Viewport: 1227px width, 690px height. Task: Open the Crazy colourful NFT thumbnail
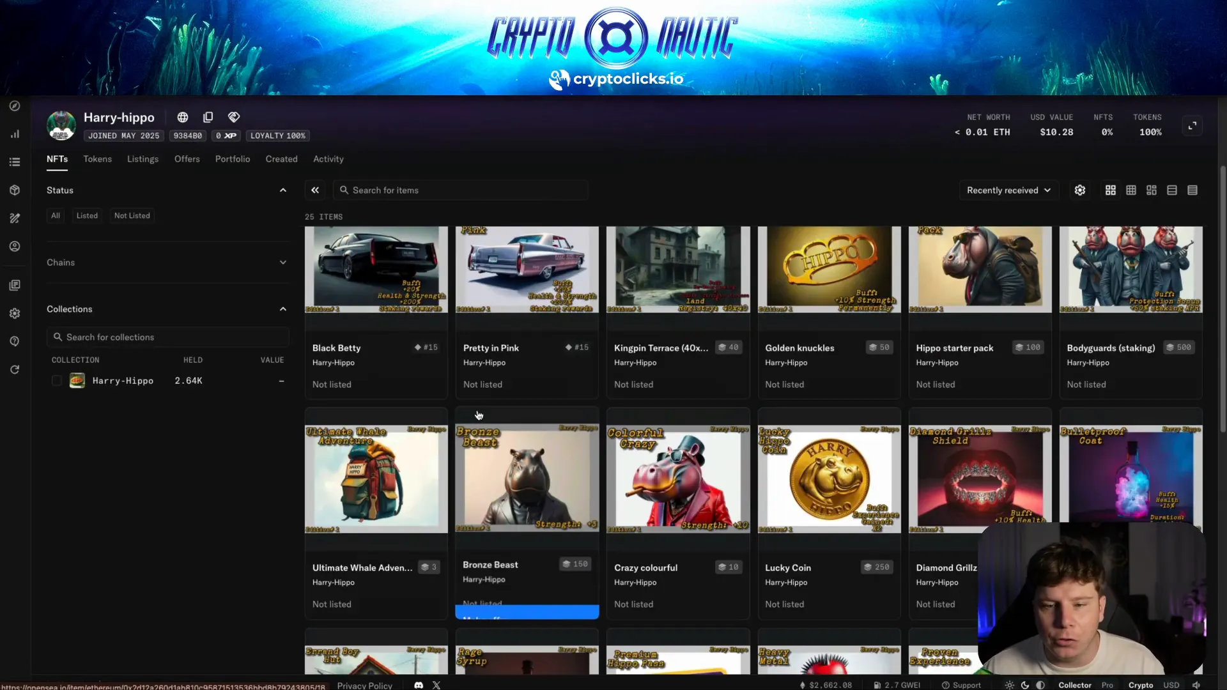pyautogui.click(x=678, y=479)
